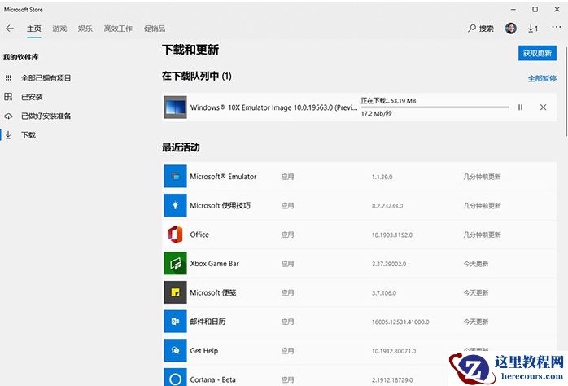Go back using the back arrow
The image size is (568, 386).
pyautogui.click(x=10, y=29)
